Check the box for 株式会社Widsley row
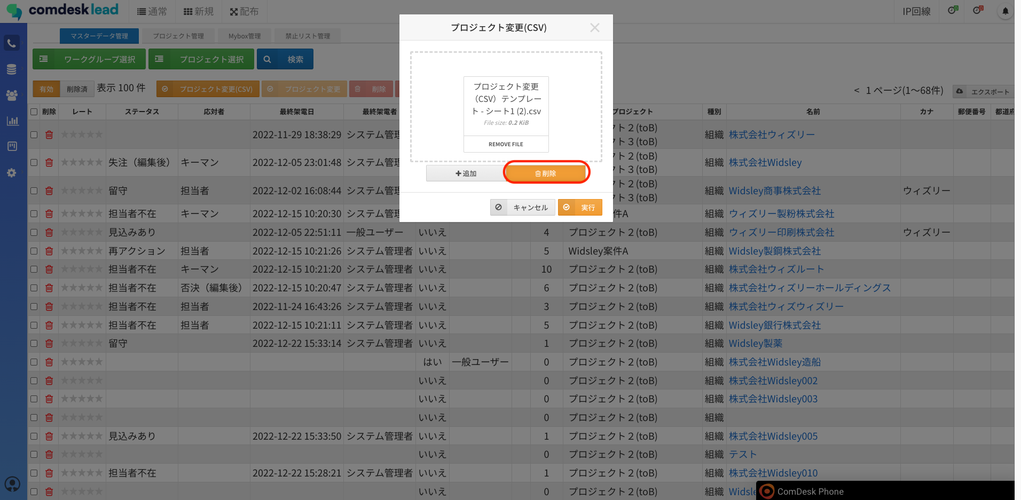1021x500 pixels. point(34,163)
